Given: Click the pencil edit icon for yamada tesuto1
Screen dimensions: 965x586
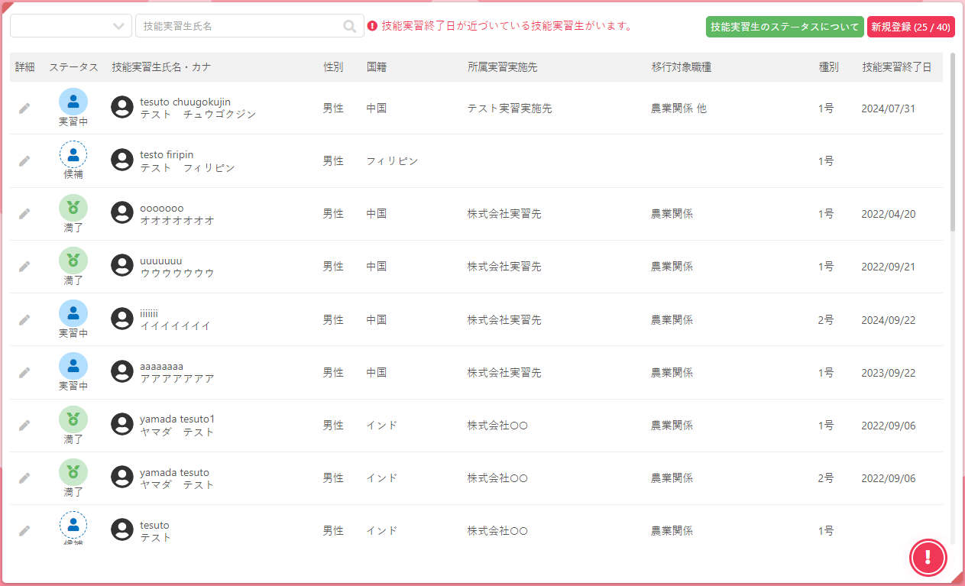Looking at the screenshot, I should [x=24, y=426].
